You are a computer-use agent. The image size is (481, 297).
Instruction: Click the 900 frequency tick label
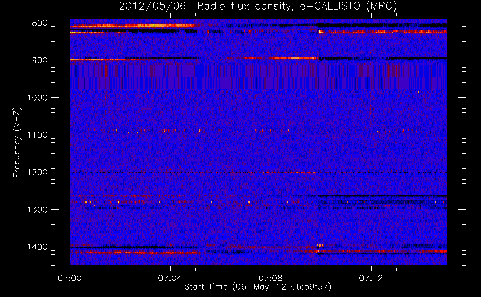tap(40, 60)
